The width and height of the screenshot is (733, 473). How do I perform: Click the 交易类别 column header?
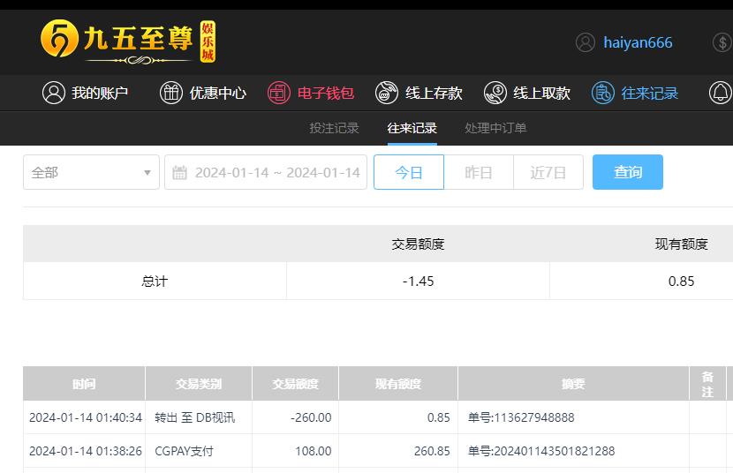pos(199,384)
